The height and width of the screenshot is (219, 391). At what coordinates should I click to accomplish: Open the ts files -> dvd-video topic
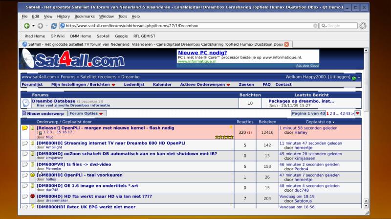(x=74, y=164)
